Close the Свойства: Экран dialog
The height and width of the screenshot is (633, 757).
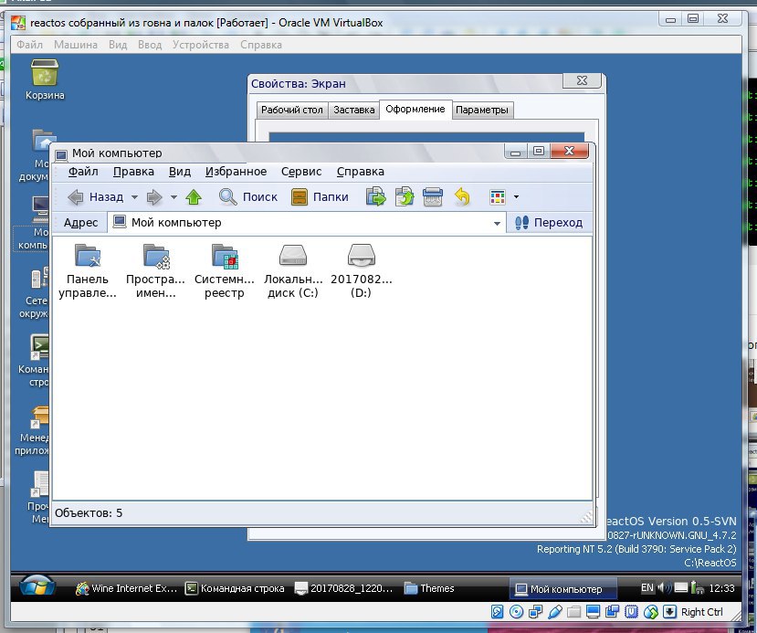pos(582,80)
